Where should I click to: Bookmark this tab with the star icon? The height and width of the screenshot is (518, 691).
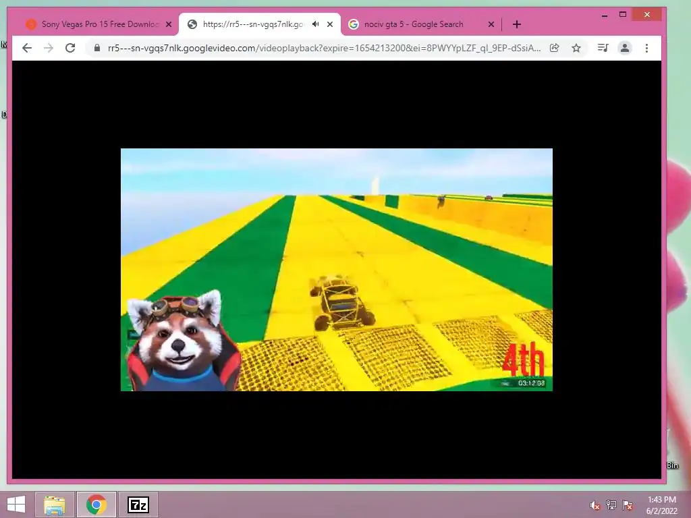coord(576,48)
